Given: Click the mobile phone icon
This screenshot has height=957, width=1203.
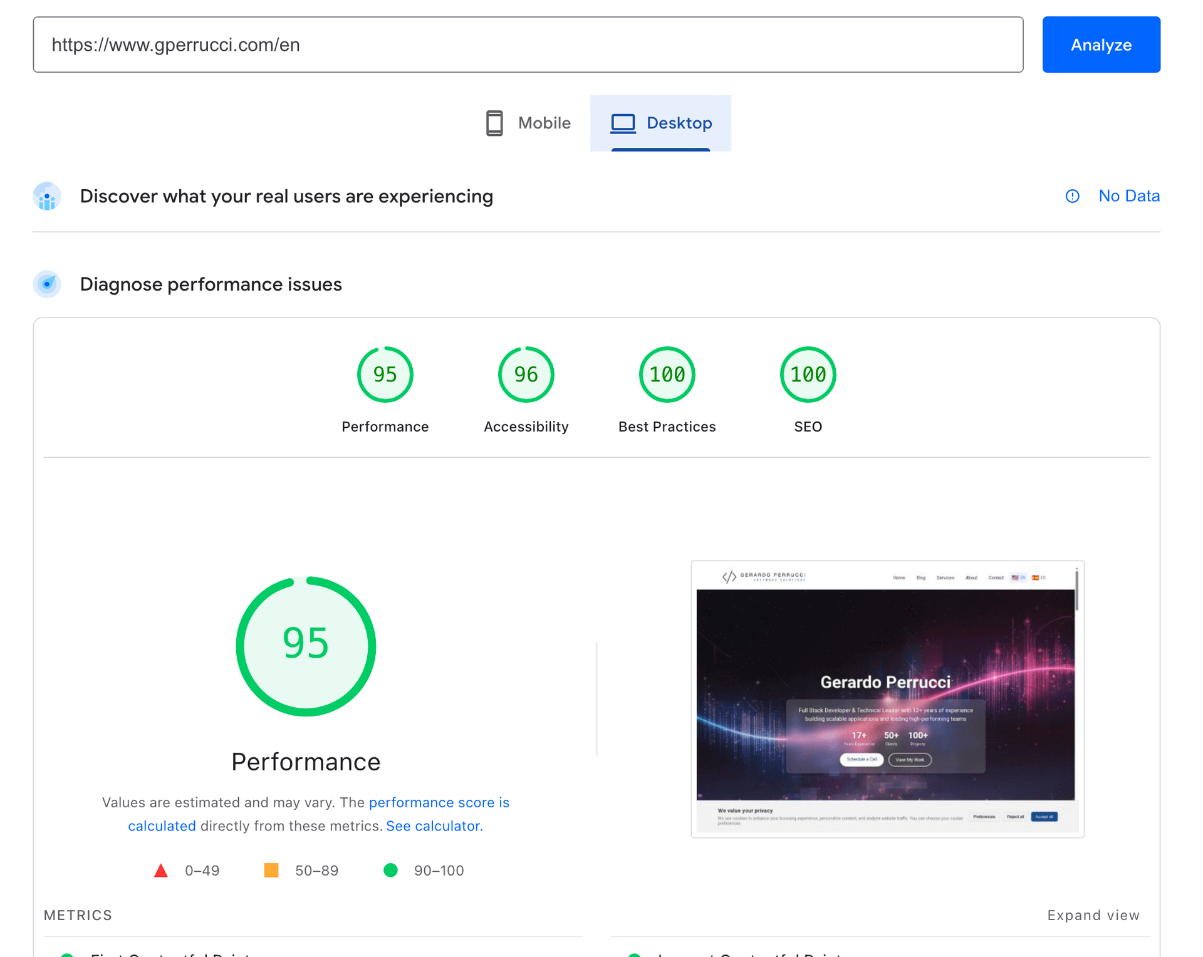Looking at the screenshot, I should point(494,123).
